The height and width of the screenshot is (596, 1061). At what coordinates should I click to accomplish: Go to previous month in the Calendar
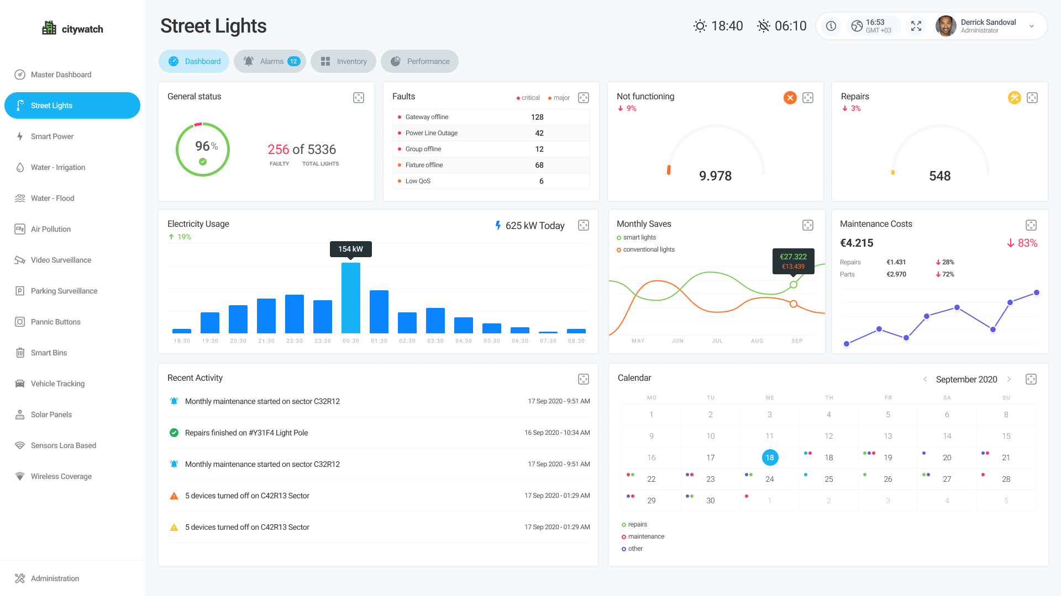coord(925,379)
